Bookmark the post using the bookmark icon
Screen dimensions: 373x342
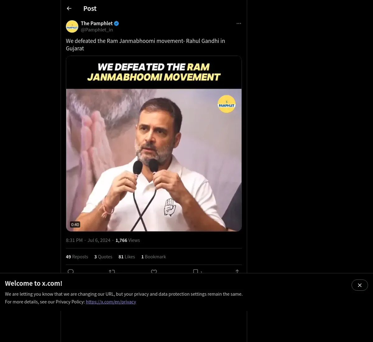point(196,271)
